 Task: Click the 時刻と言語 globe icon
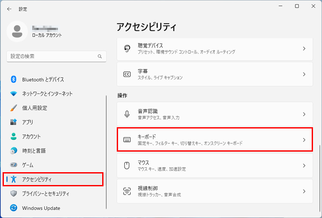(x=14, y=151)
